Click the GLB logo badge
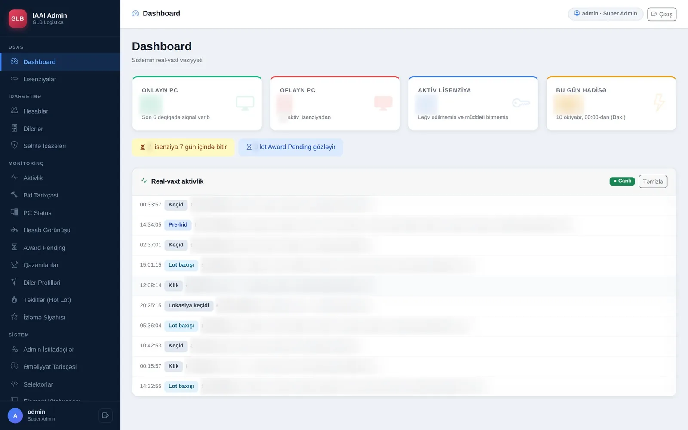Image resolution: width=688 pixels, height=430 pixels. coord(18,18)
